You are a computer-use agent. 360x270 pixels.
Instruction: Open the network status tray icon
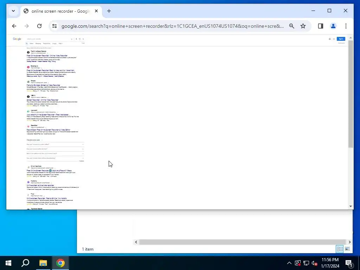click(306, 263)
